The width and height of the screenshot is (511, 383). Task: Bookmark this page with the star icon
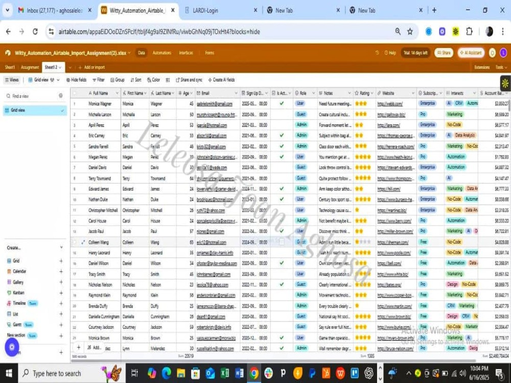(410, 32)
